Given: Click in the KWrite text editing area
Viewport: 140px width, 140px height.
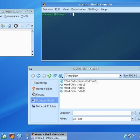Looking at the screenshot, I should coord(15,43).
